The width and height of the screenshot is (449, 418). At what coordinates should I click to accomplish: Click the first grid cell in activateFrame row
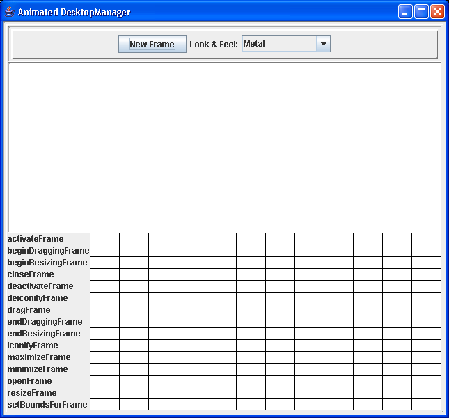(x=105, y=239)
